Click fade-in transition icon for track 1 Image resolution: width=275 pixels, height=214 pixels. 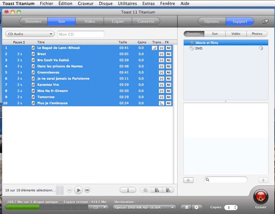pyautogui.click(x=154, y=48)
